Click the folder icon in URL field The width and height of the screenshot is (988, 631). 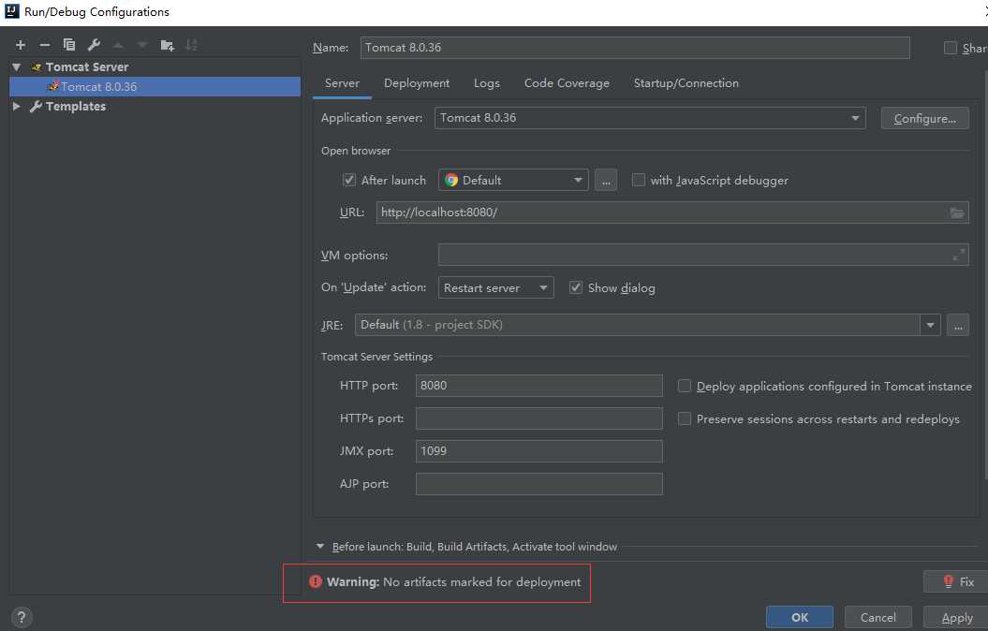(x=956, y=213)
